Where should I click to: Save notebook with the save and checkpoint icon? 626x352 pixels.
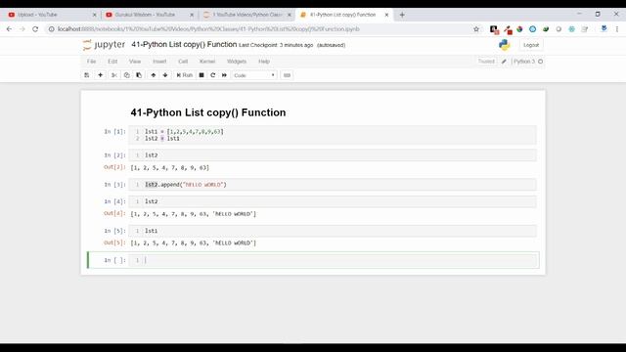(x=87, y=75)
